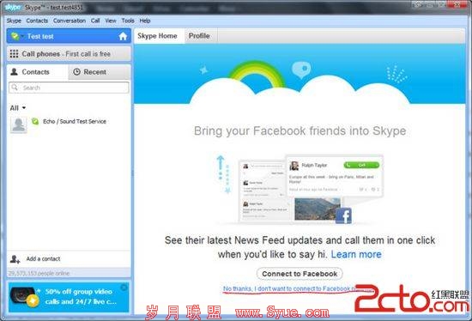This screenshot has height=321, width=472.
Task: Select Echo / Sound Test Service avatar
Action: (x=19, y=124)
